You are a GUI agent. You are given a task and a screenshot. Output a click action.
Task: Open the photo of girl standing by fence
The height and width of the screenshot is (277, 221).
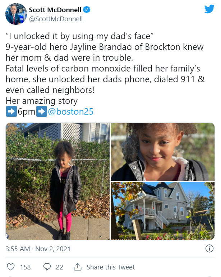click(58, 181)
